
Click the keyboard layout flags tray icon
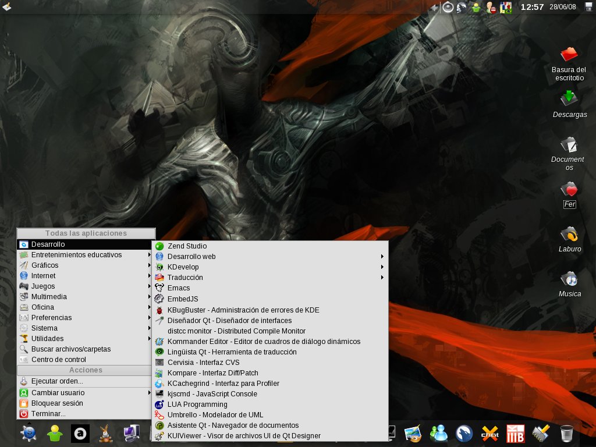(506, 7)
